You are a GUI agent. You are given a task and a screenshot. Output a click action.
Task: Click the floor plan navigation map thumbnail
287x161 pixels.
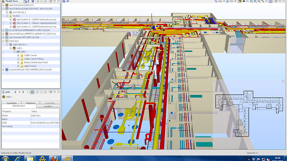(x=249, y=114)
